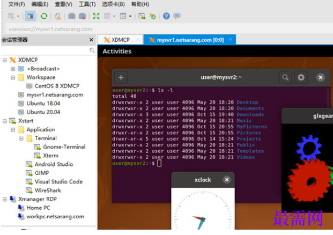Viewport: 333px width, 235px height.
Task: Open the 工具(T) menu
Action: [x=87, y=4]
